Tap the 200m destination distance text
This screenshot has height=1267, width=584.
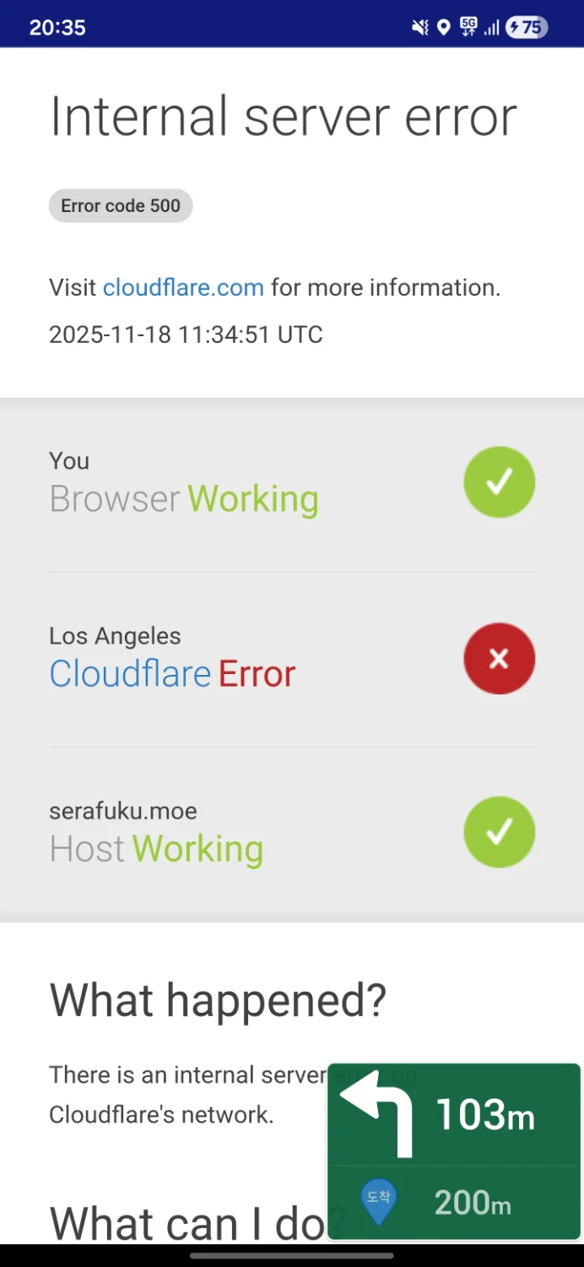472,1202
